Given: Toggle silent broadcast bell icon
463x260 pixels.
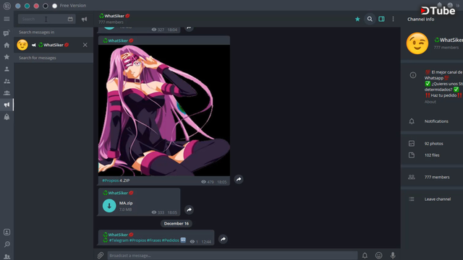Looking at the screenshot, I should (x=365, y=255).
